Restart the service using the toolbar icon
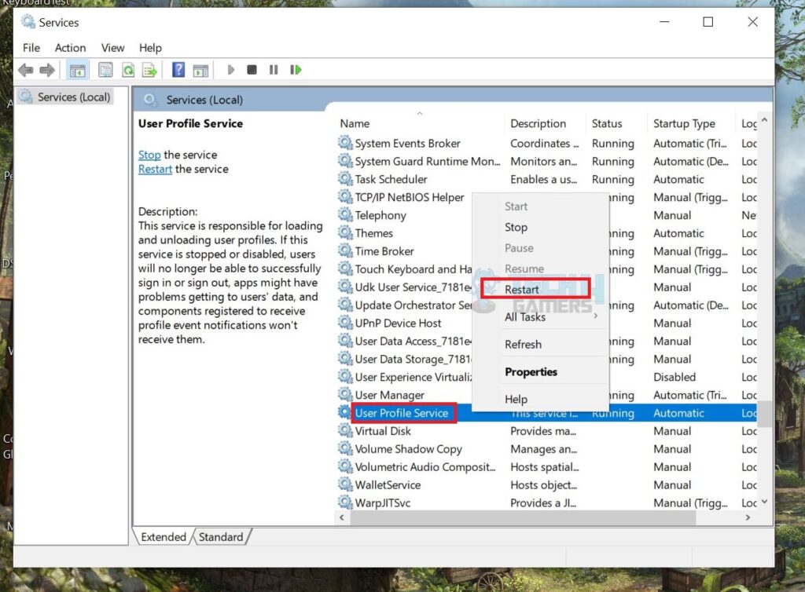 click(296, 70)
